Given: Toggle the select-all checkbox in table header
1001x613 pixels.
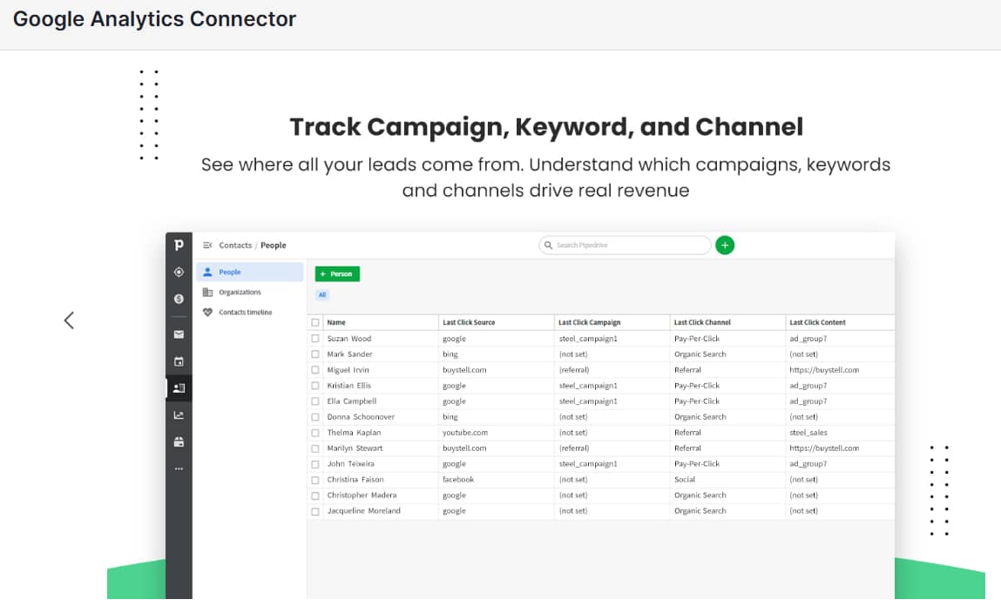Looking at the screenshot, I should (315, 322).
